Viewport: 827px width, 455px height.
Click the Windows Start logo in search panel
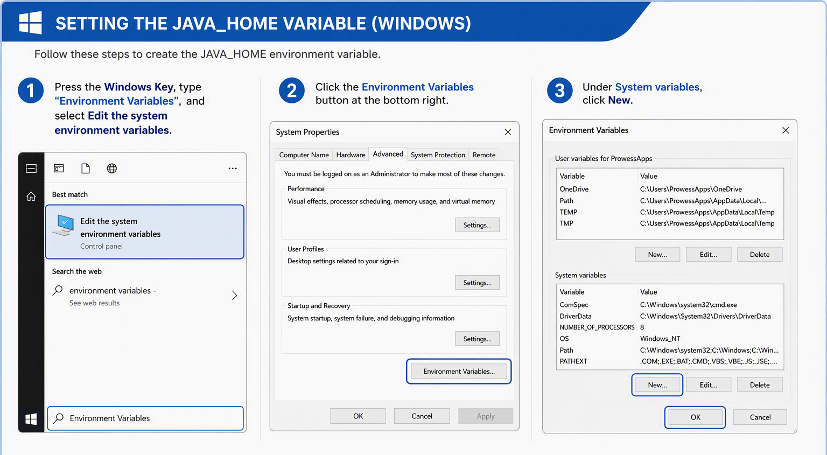coord(31,419)
